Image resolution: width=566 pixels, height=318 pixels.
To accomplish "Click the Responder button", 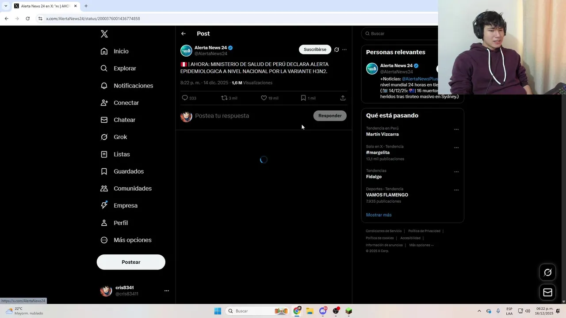I will click(x=330, y=116).
